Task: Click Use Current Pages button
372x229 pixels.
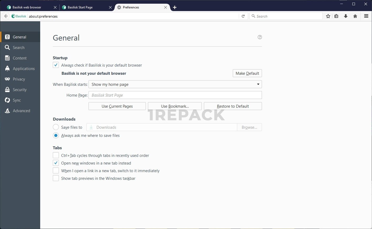Action: point(117,106)
